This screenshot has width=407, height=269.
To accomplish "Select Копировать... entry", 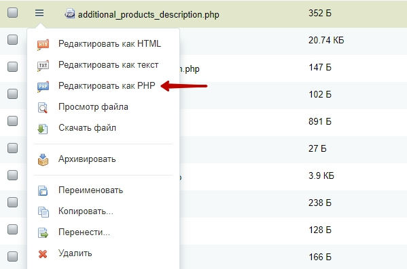I will coord(86,211).
